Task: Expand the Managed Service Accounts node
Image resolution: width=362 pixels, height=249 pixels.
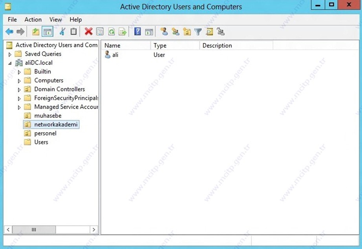Action: tap(19, 107)
